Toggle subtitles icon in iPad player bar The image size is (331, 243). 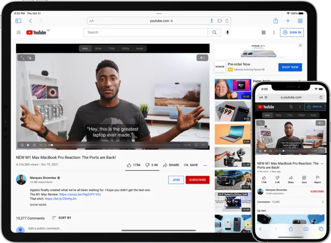pyautogui.click(x=196, y=145)
